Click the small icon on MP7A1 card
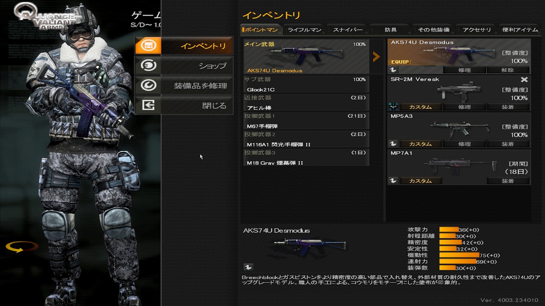This screenshot has width=545, height=306. pos(393,181)
